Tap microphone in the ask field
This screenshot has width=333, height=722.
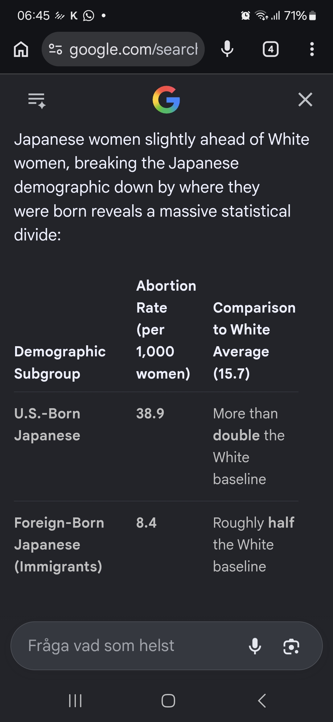click(255, 646)
